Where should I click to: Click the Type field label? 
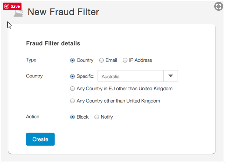tap(31, 60)
